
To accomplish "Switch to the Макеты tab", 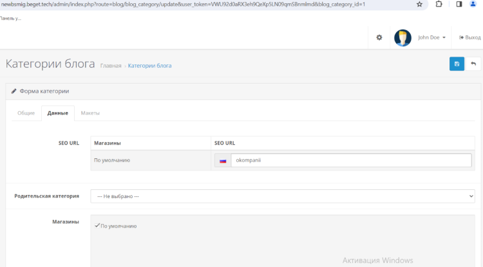I will 90,113.
